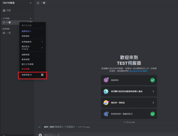Viewport: 178px width, 136px height.
Task: Click the 十二月 16, 2024 date divider text
Action: 129,122
